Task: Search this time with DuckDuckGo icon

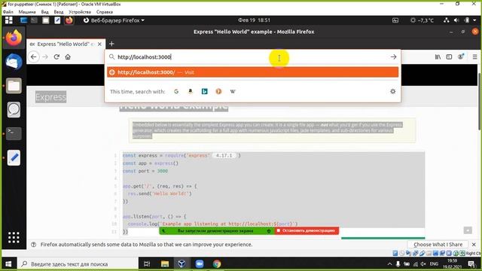Action: pos(218,92)
